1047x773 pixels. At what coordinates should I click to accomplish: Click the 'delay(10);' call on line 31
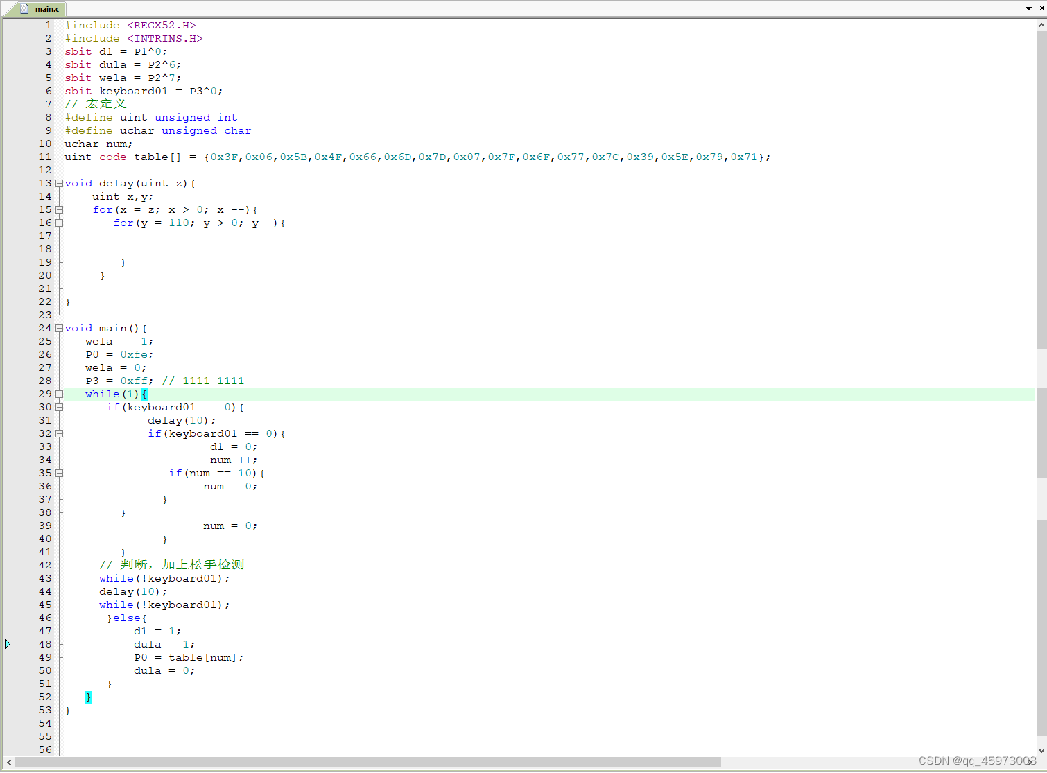pos(182,421)
